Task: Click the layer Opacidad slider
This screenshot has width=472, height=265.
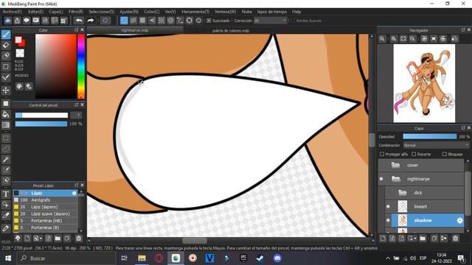Action: [429, 136]
